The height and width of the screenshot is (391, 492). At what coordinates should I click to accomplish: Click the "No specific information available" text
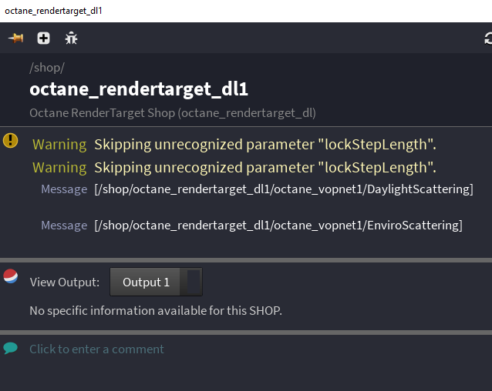156,311
